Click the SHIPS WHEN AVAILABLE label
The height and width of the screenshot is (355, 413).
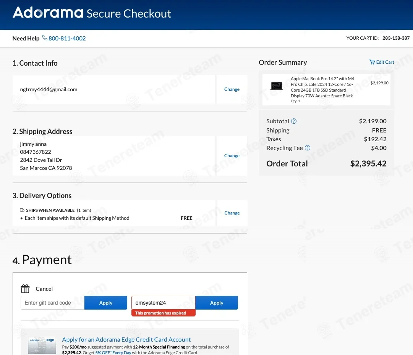(50, 210)
